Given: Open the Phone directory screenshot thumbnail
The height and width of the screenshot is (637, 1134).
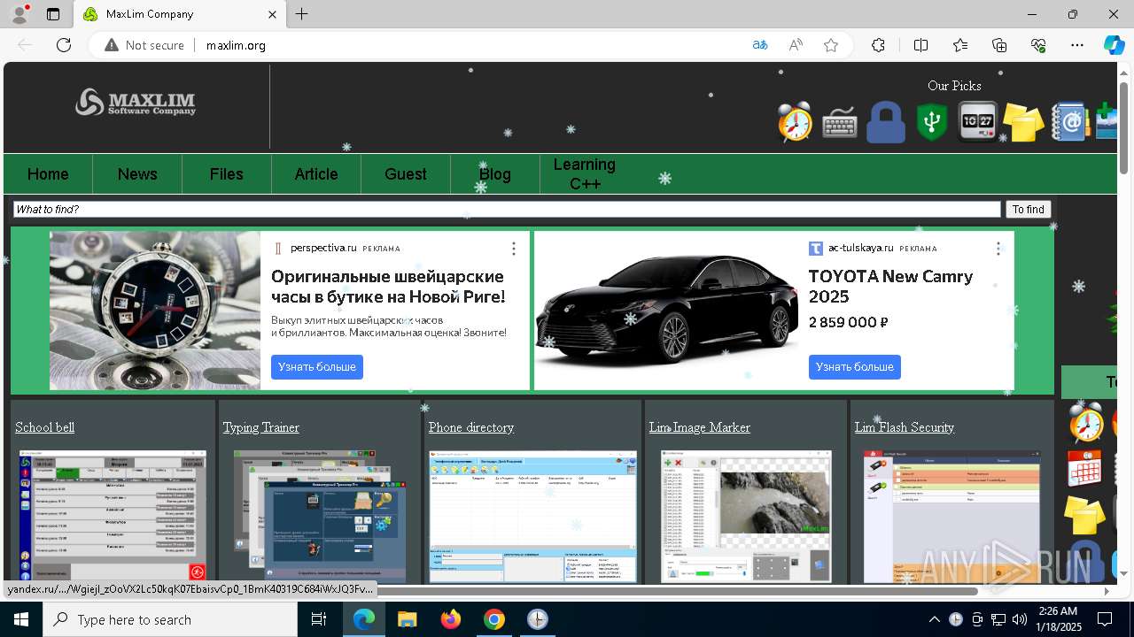Looking at the screenshot, I should [x=533, y=517].
